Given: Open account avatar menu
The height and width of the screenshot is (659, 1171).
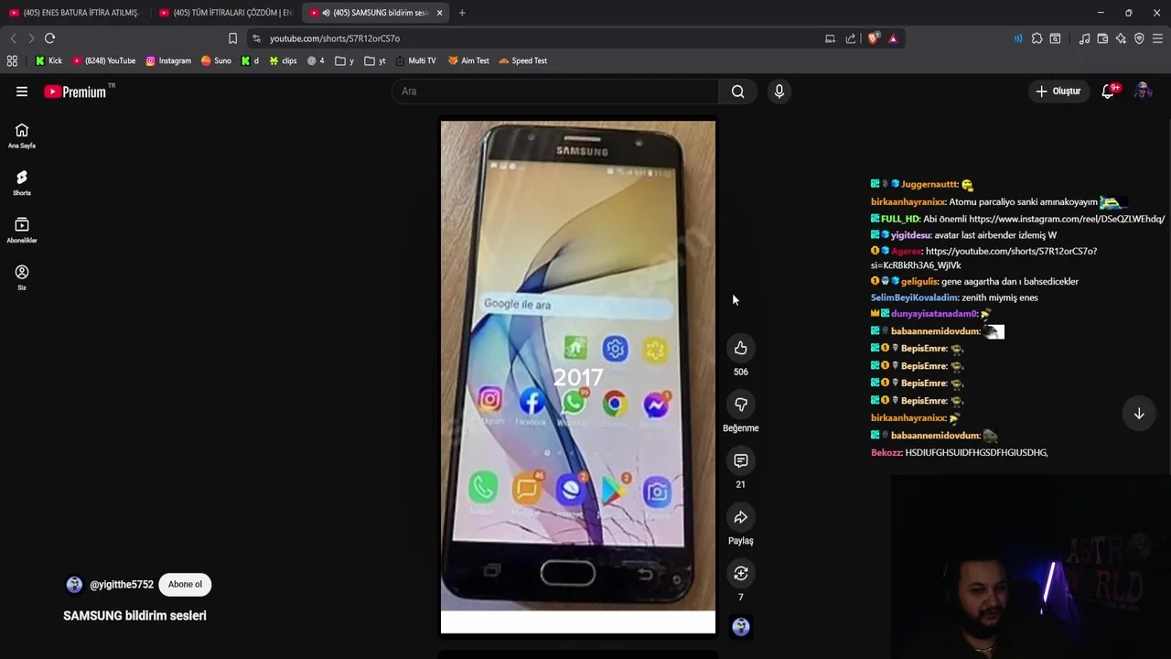Looking at the screenshot, I should [1143, 91].
